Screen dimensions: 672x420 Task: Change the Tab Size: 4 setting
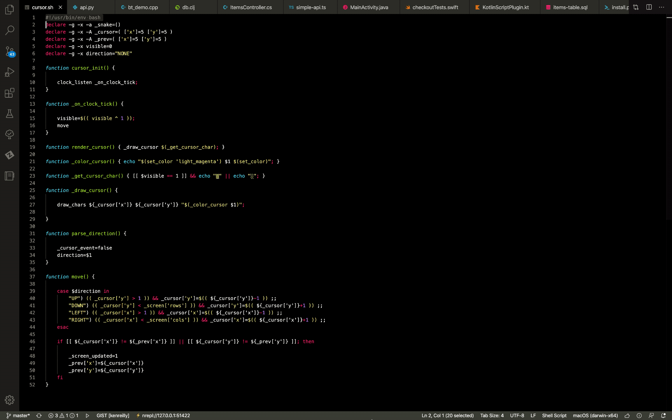click(x=492, y=415)
